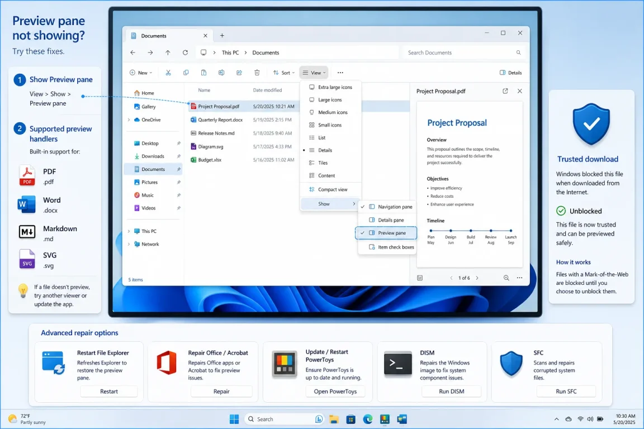Pop out the Project Proposal.pdf preview

tap(505, 91)
